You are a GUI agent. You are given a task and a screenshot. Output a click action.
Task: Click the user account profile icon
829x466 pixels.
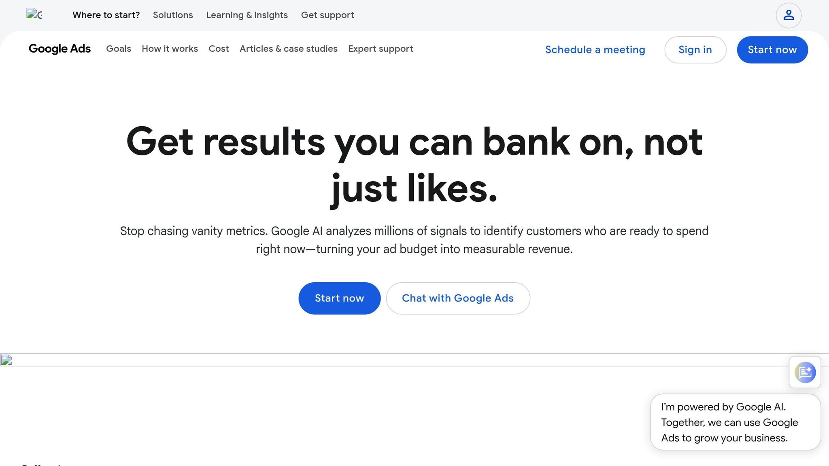click(x=788, y=15)
